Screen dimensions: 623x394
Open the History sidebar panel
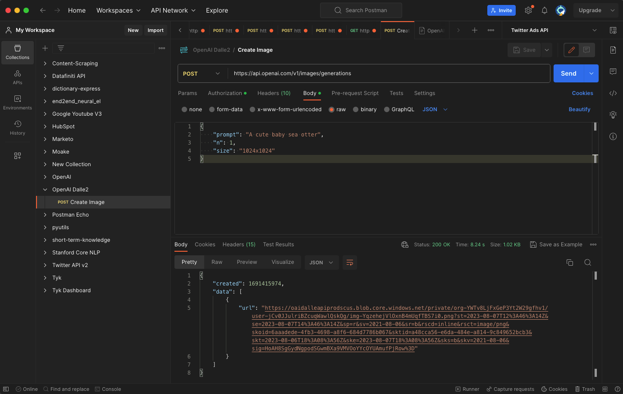click(x=18, y=128)
